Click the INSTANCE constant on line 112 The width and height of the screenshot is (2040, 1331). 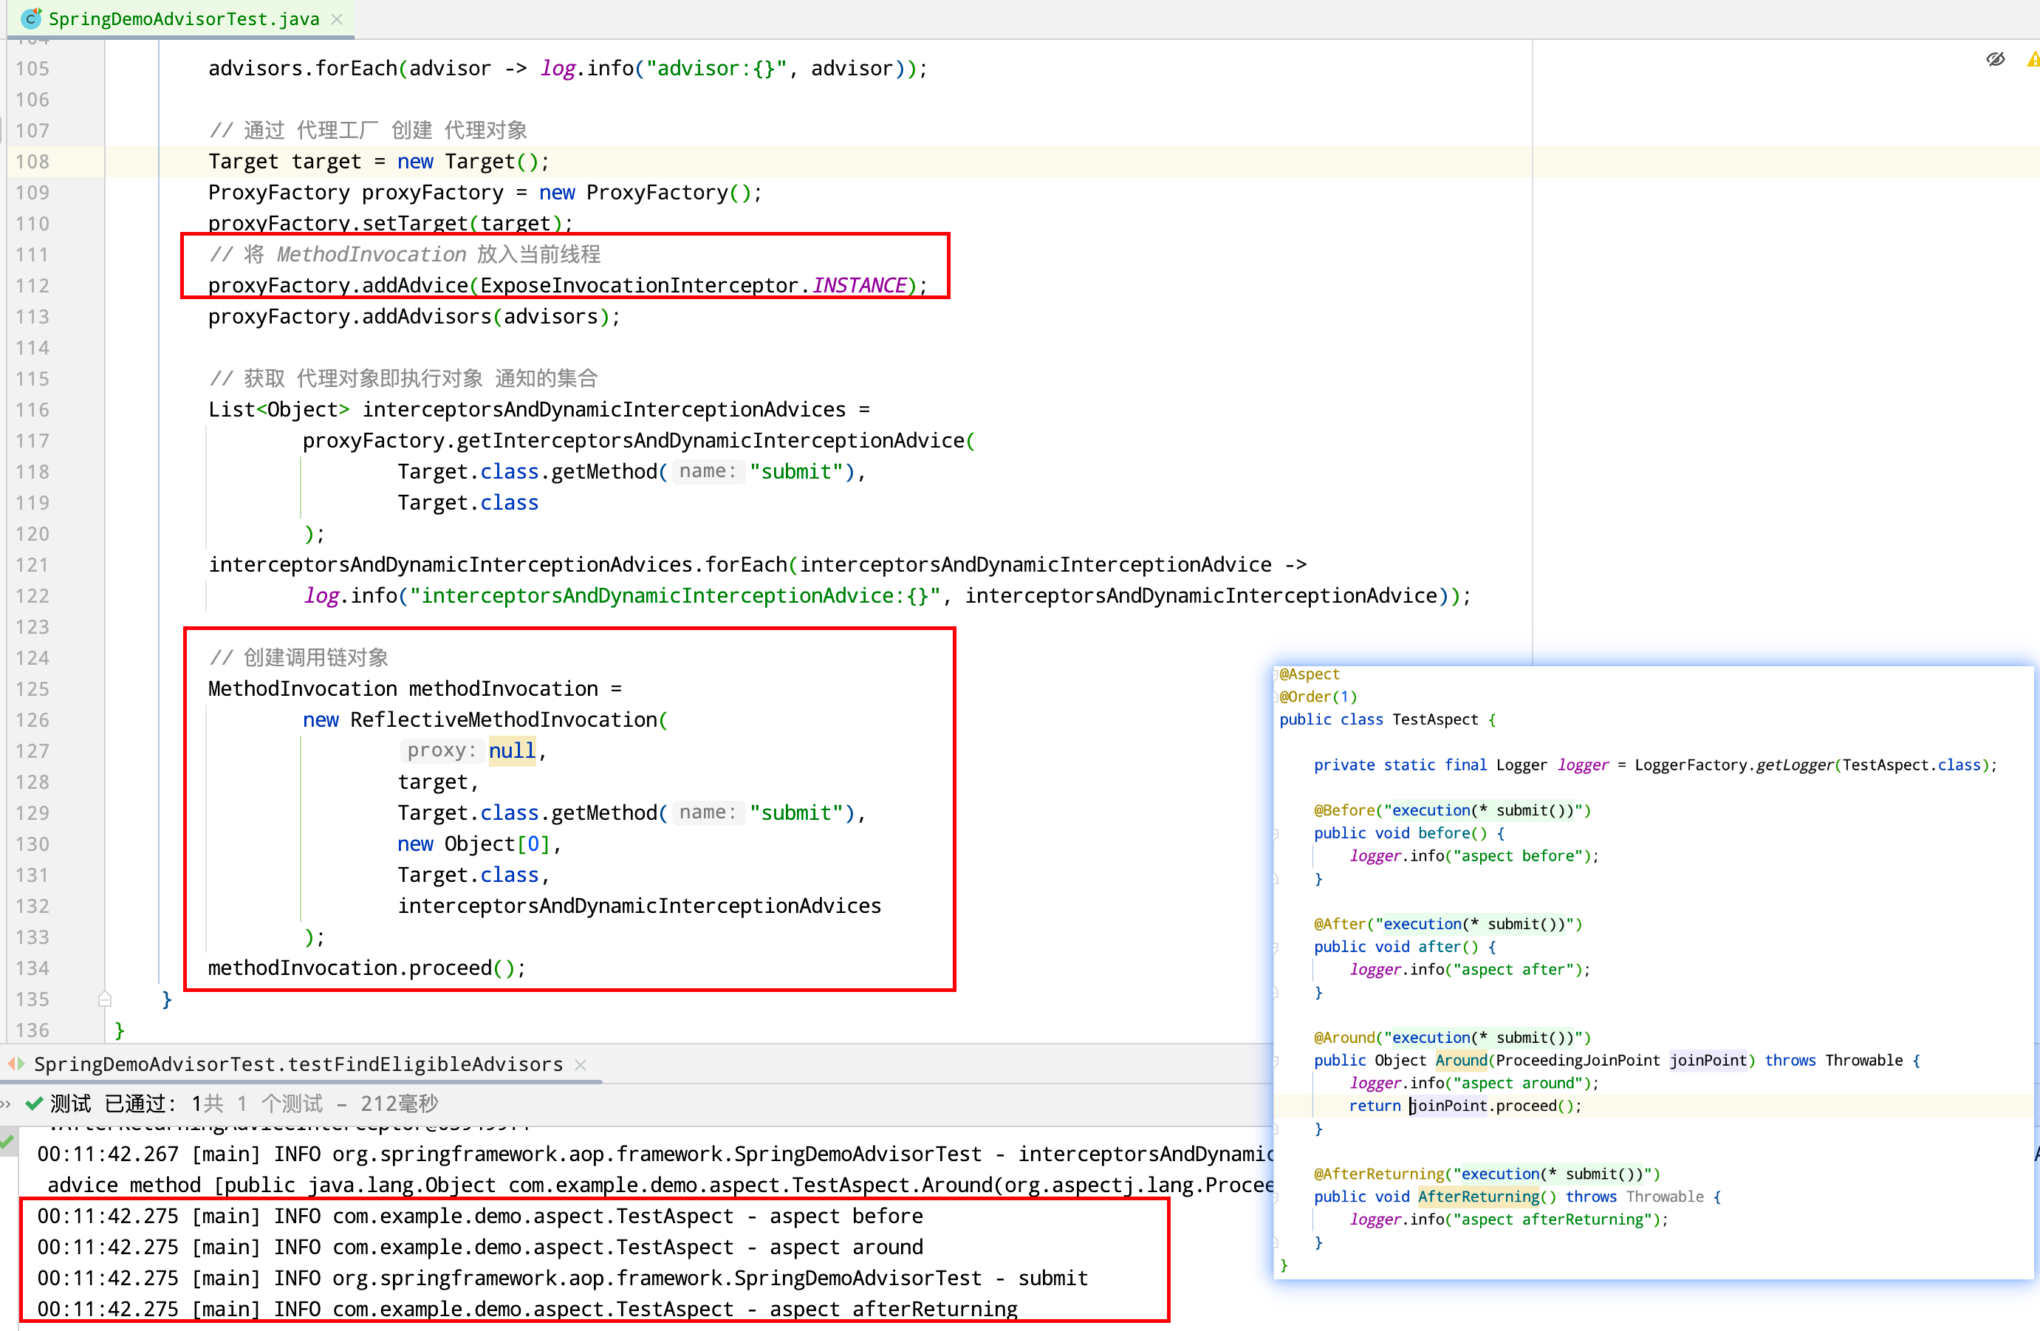(x=860, y=285)
